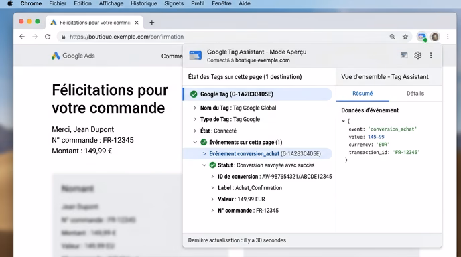The height and width of the screenshot is (257, 461).
Task: Switch to the Détails tab
Action: click(415, 94)
